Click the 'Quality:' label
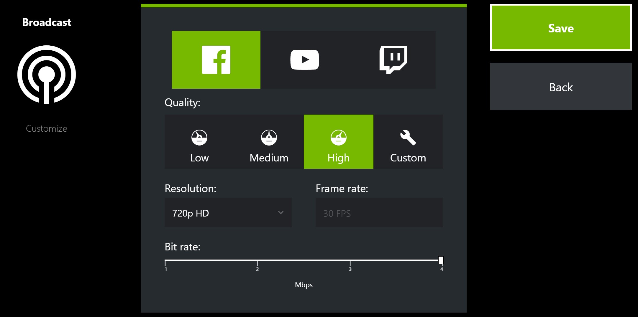This screenshot has height=317, width=638. point(182,103)
